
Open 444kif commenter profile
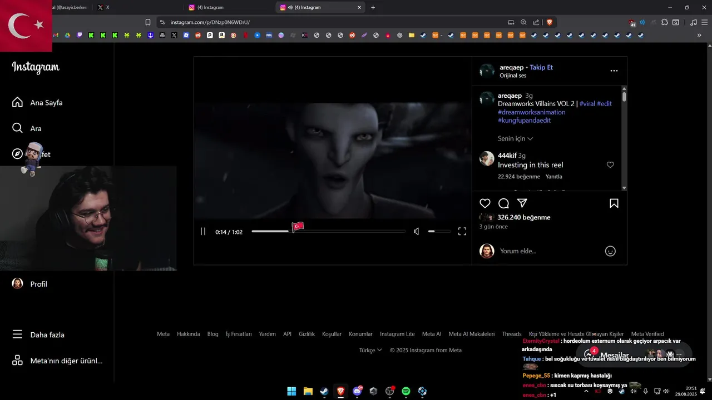[507, 156]
